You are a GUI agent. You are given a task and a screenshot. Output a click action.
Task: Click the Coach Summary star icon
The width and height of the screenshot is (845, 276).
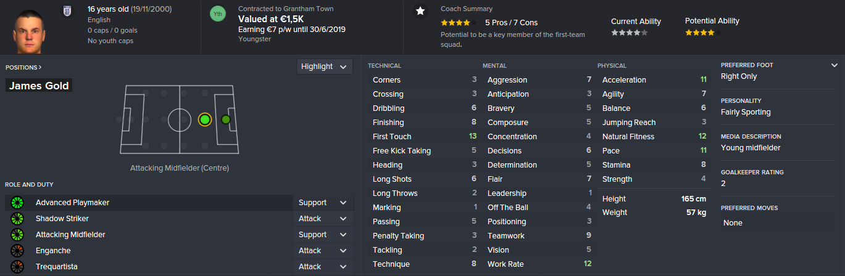pyautogui.click(x=420, y=11)
